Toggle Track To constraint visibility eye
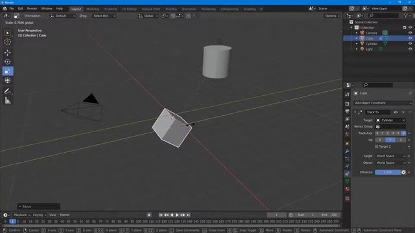Viewport: 415px width, 233px height. tap(396, 112)
